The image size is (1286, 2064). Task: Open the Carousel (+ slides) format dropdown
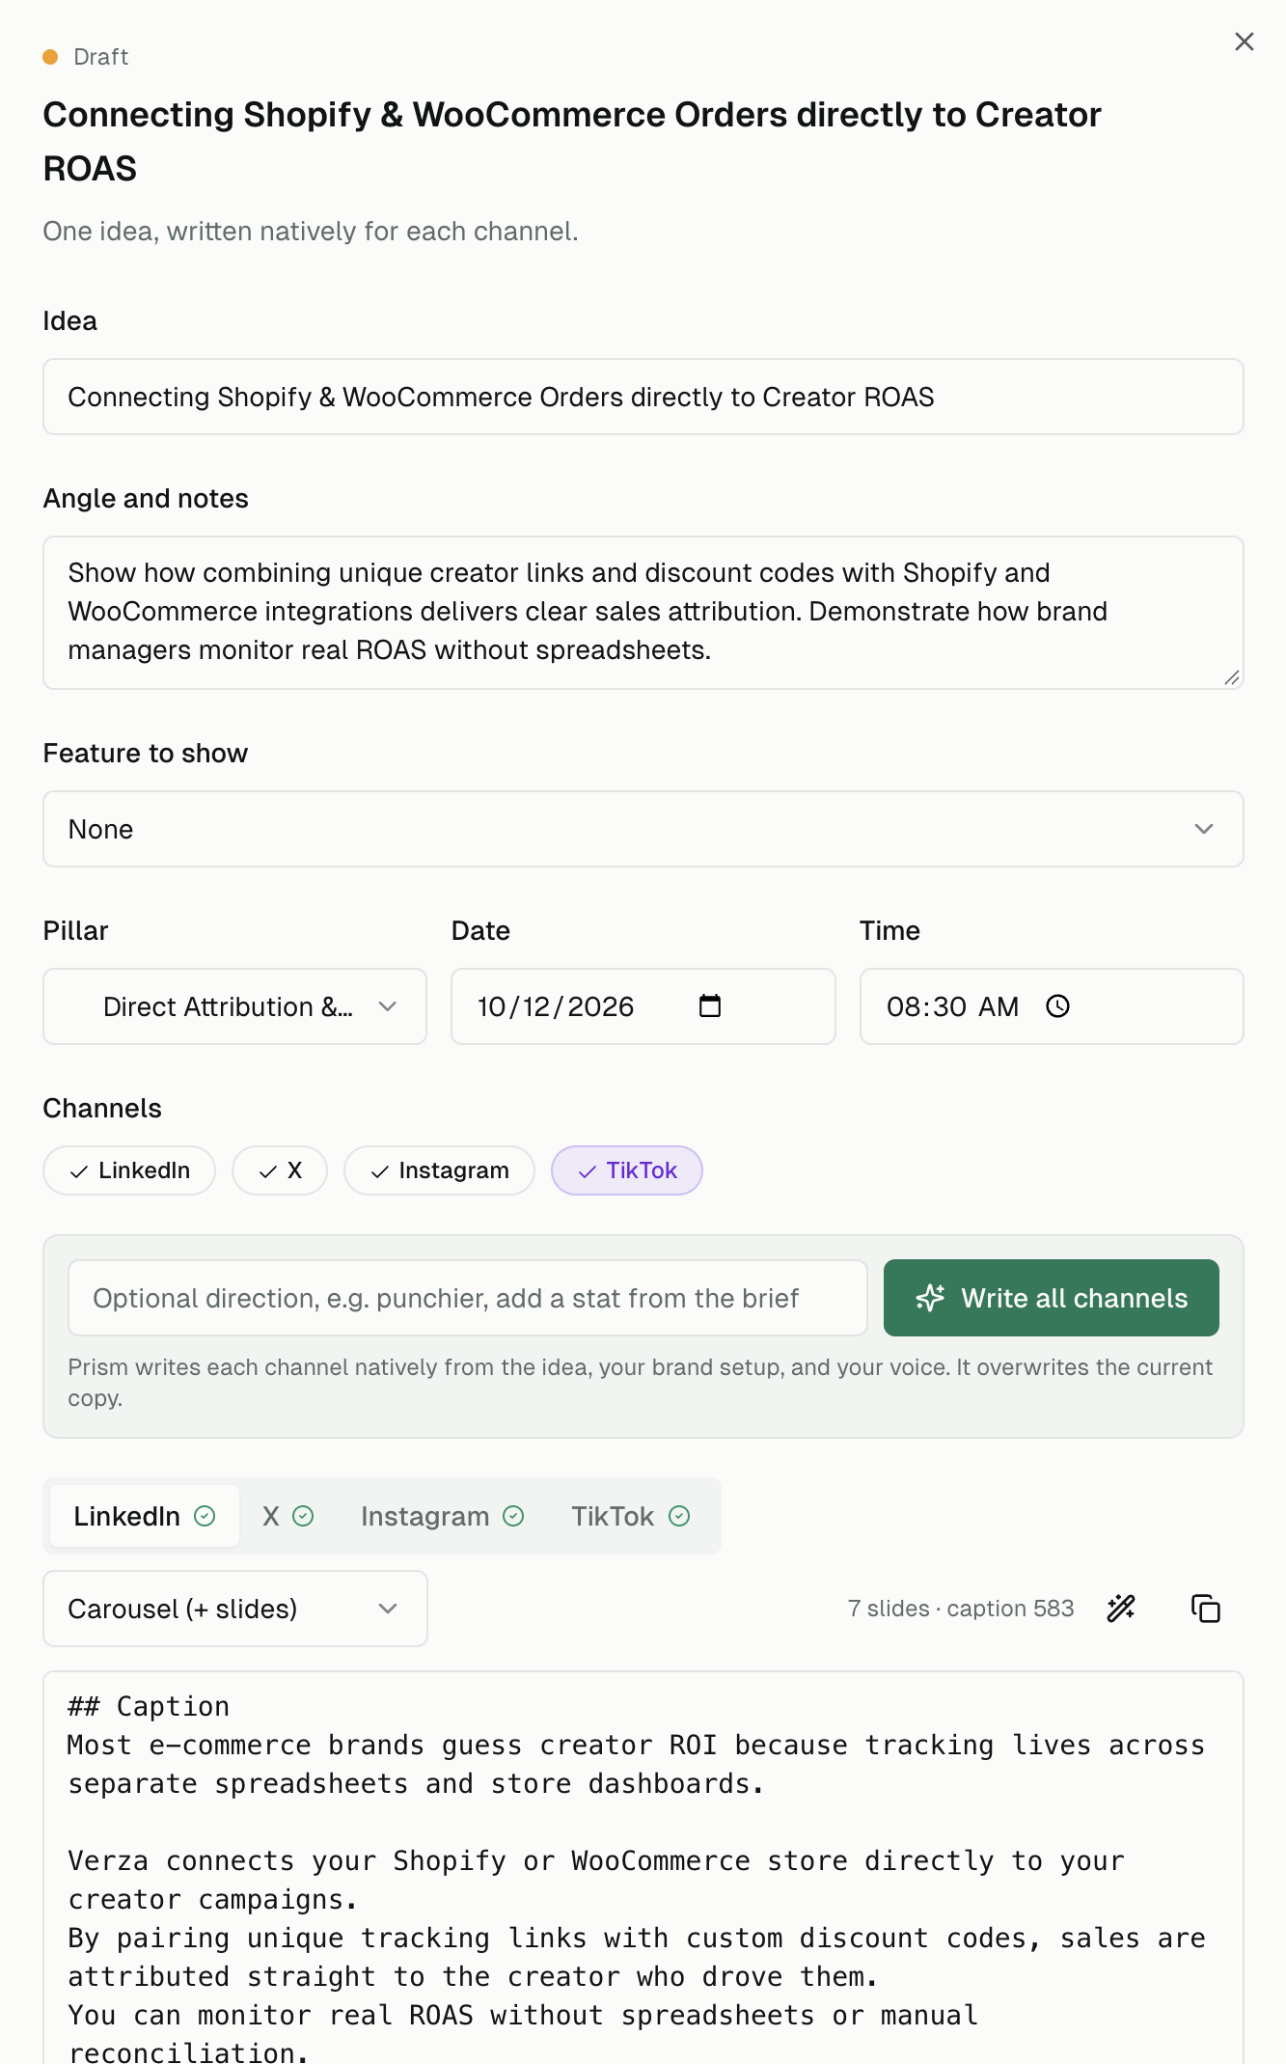(x=235, y=1609)
